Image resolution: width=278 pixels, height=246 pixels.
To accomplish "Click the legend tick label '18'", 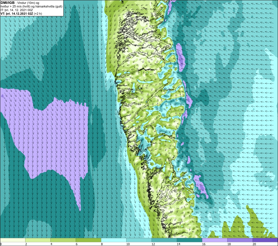I will [229, 244].
